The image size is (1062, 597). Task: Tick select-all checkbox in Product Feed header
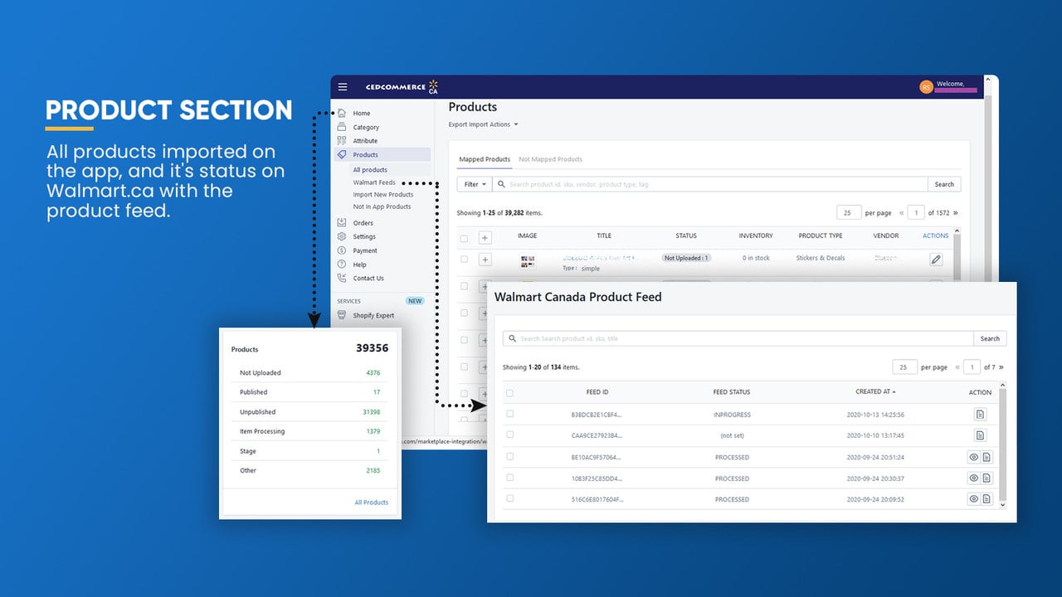pyautogui.click(x=509, y=393)
